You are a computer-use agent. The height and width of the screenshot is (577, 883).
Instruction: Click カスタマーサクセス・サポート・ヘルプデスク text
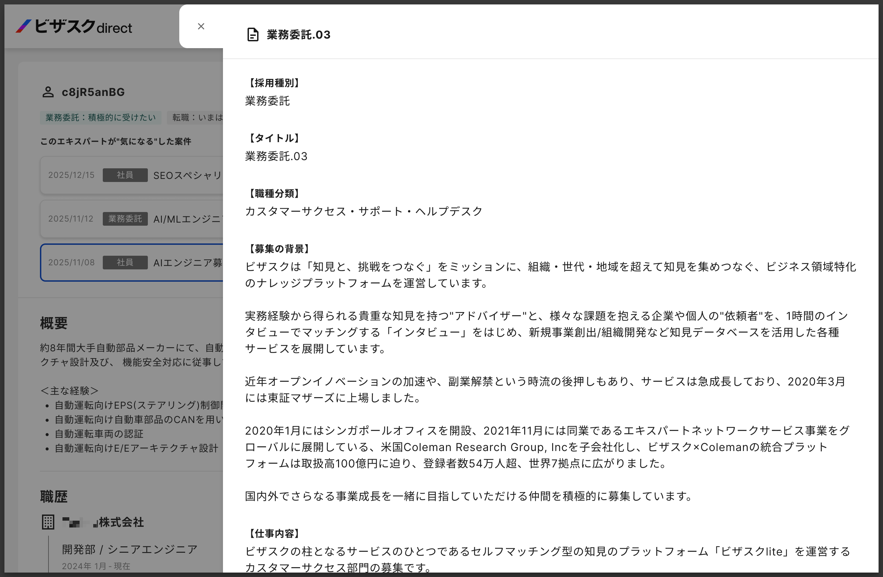tap(364, 211)
